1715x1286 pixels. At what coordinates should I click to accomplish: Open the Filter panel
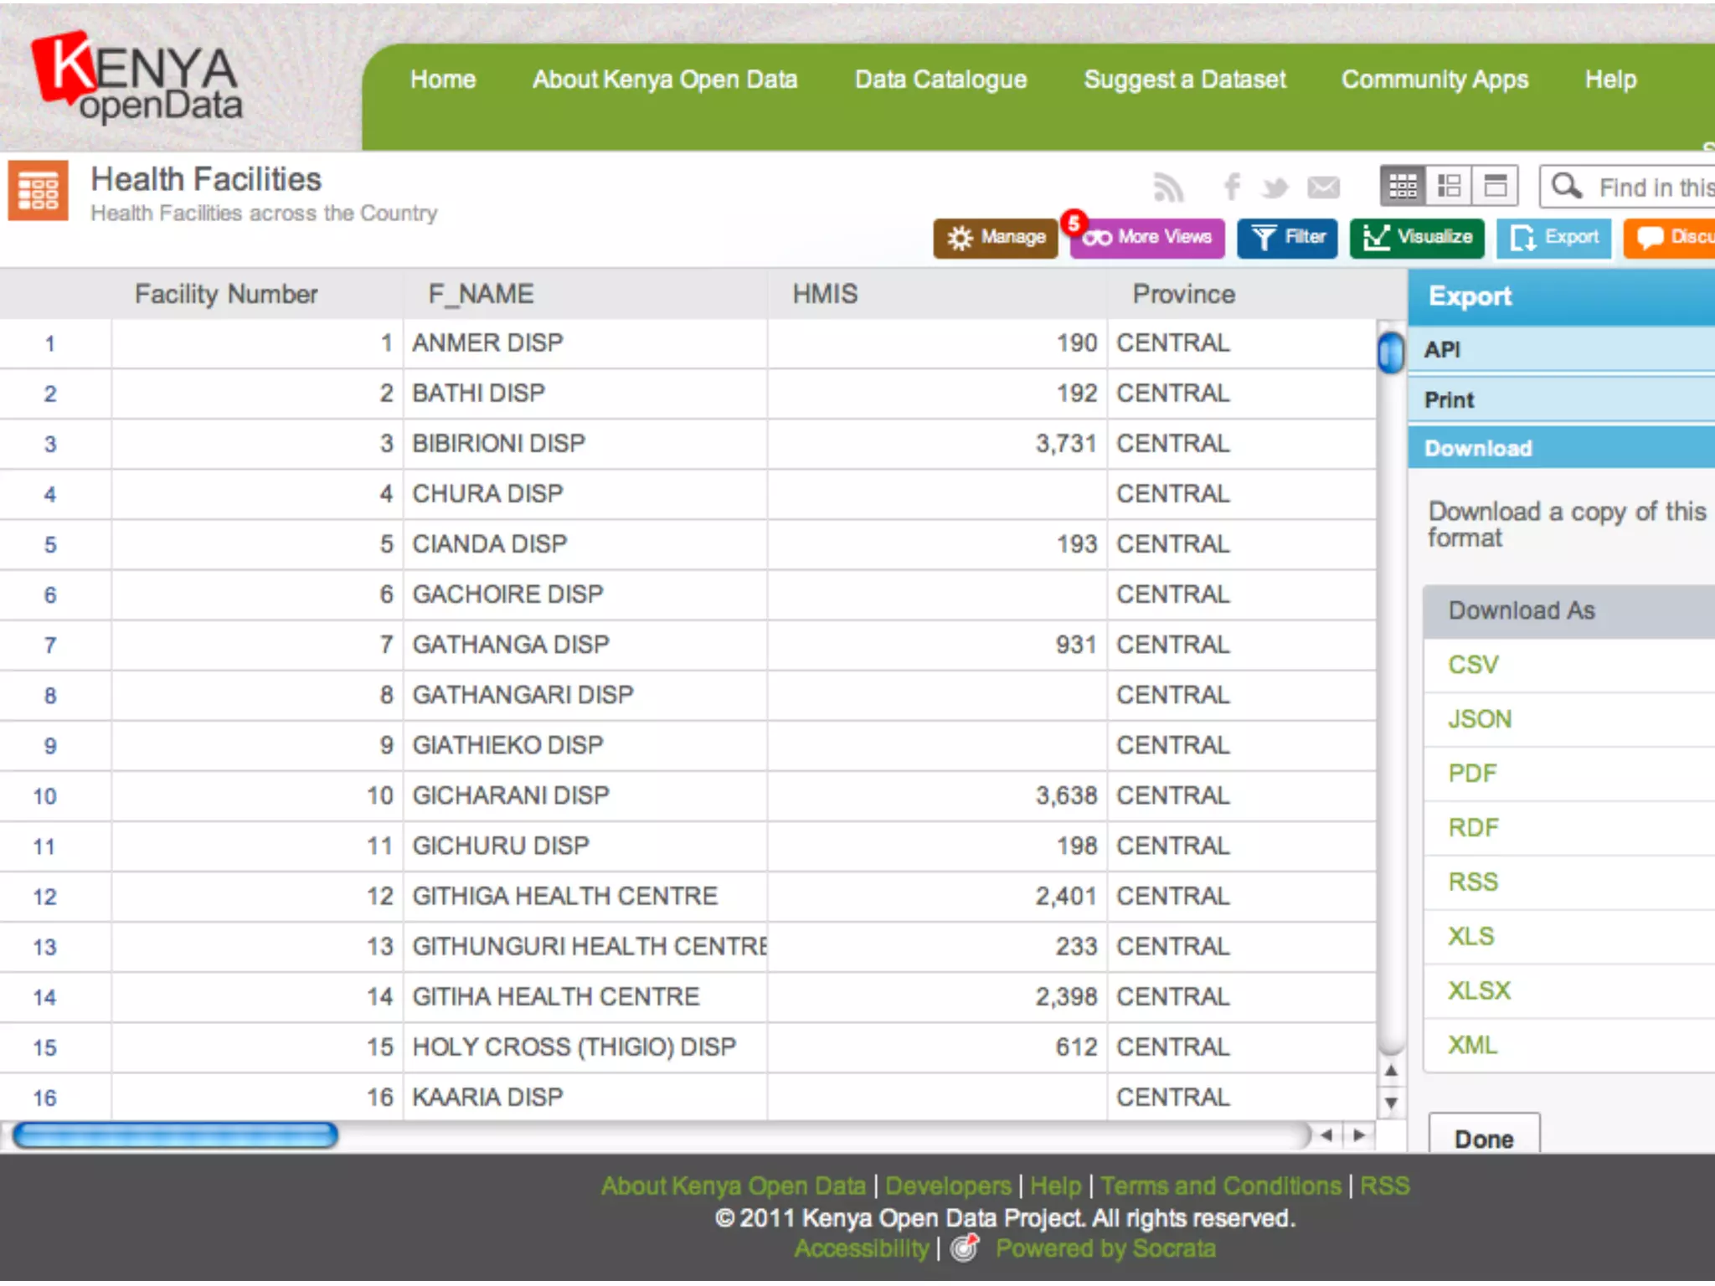tap(1288, 238)
